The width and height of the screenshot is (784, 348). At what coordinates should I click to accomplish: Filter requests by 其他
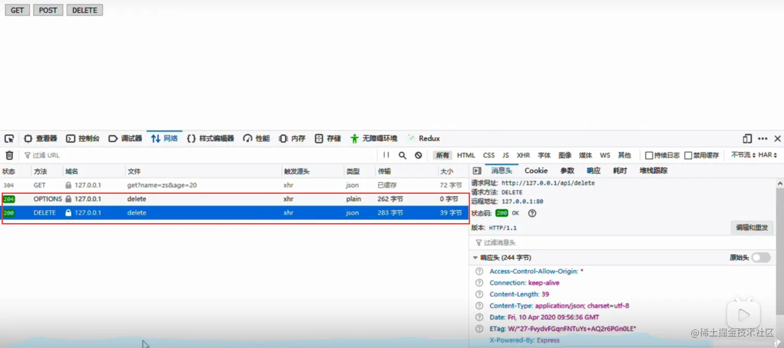(624, 155)
